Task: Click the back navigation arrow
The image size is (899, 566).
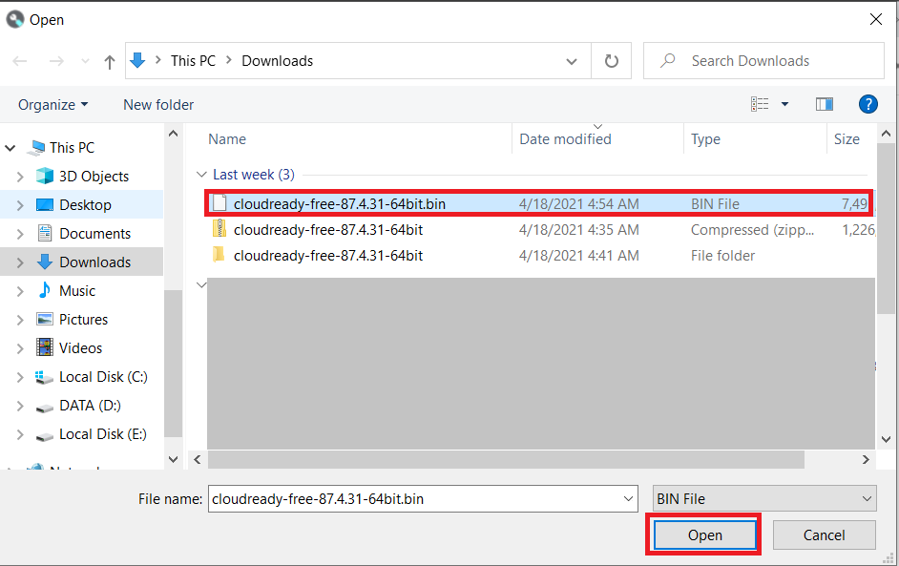Action: click(19, 60)
